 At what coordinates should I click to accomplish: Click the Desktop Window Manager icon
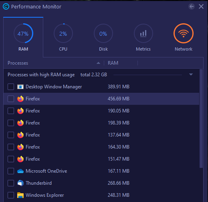pyautogui.click(x=20, y=87)
